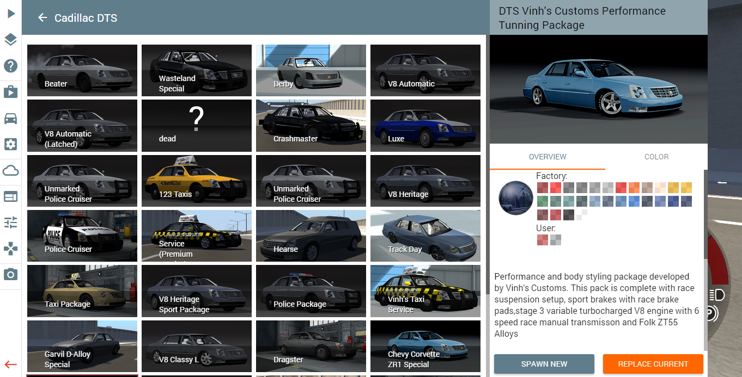Go back with the arrow beside Cadillac DTS

pyautogui.click(x=42, y=18)
